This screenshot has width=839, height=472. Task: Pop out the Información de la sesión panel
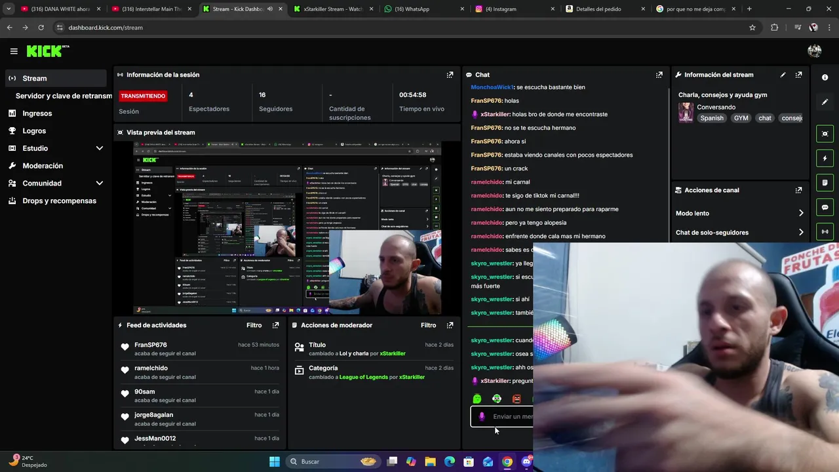tap(450, 75)
